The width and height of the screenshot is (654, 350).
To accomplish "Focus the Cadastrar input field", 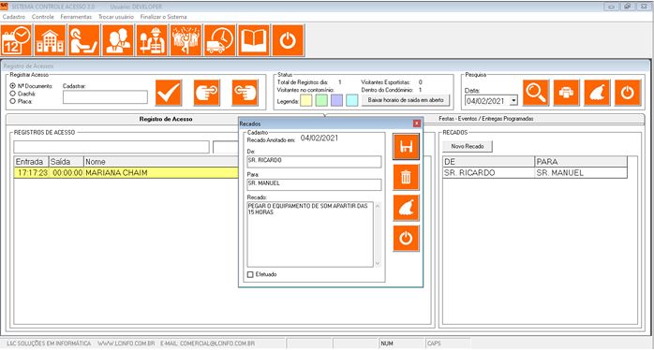I will pyautogui.click(x=105, y=97).
